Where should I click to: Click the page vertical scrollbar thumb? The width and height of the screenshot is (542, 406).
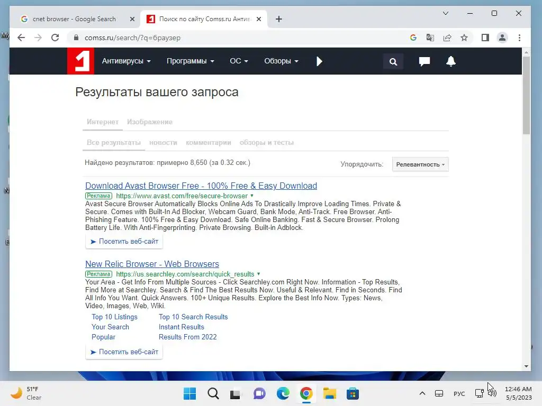pyautogui.click(x=526, y=95)
